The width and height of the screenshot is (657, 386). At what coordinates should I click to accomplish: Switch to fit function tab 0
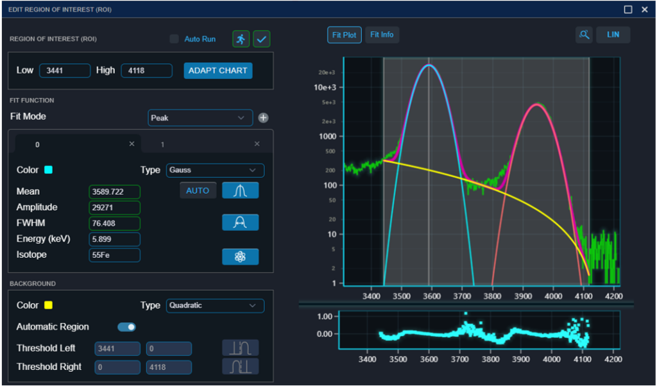78,144
